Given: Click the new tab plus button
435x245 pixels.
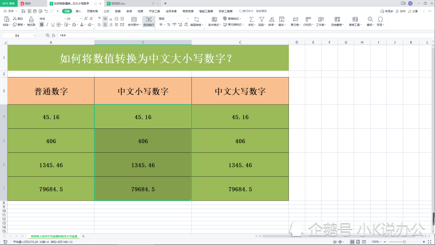Looking at the screenshot, I should coord(165,3).
